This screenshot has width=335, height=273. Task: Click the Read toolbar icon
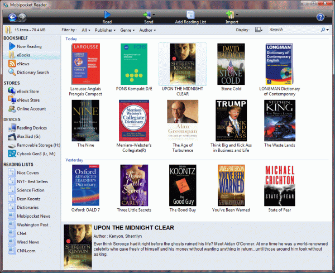pos(107,15)
